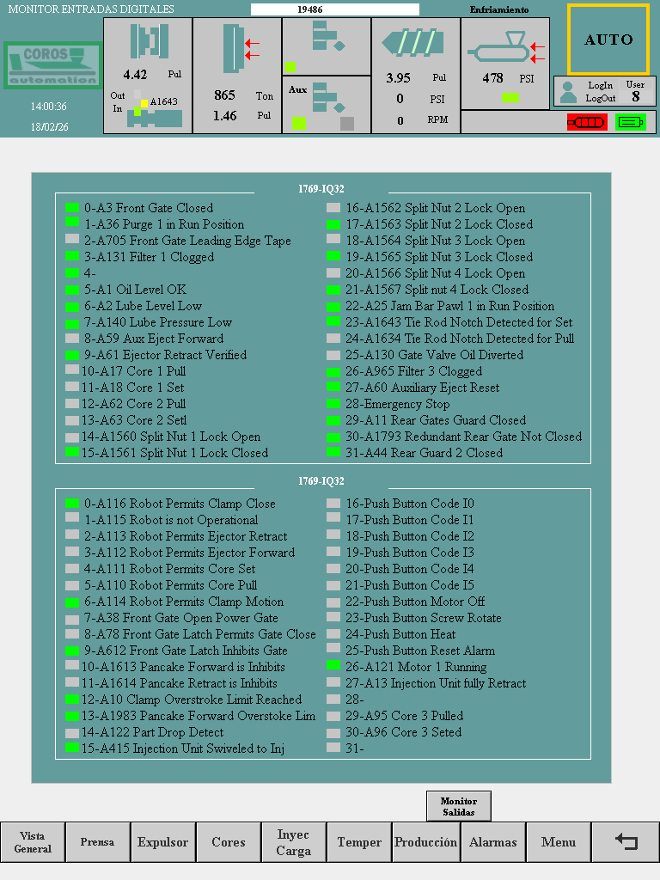660x880 pixels.
Task: Click the user LogIn LogOut icon
Action: pos(568,91)
